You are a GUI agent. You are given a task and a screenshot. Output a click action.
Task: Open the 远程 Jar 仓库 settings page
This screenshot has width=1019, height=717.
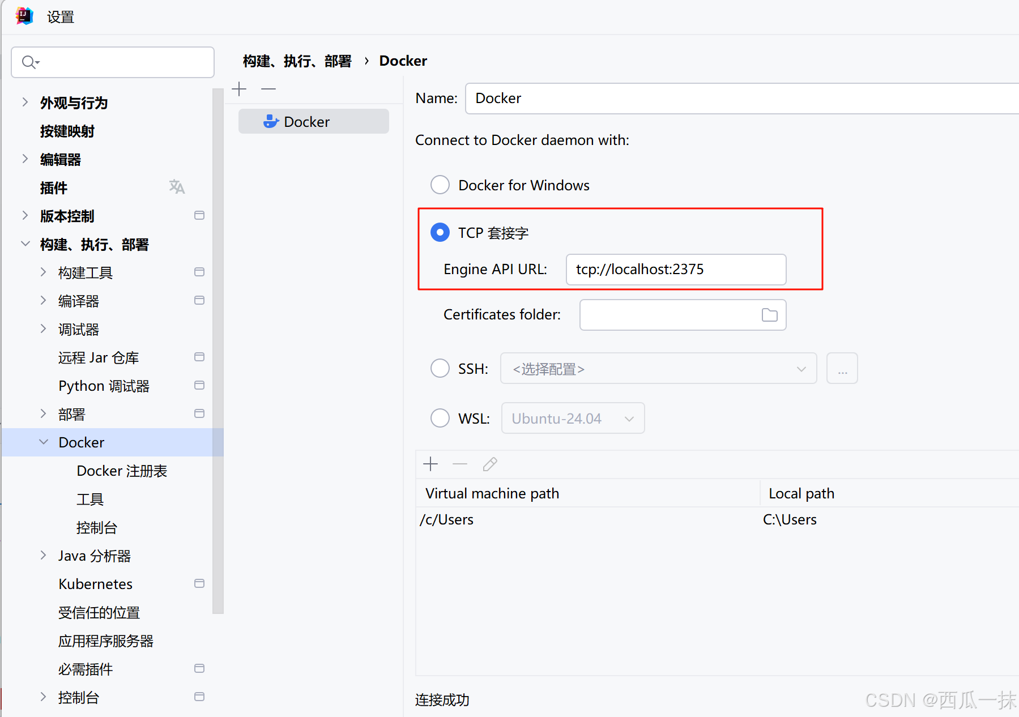tap(99, 358)
